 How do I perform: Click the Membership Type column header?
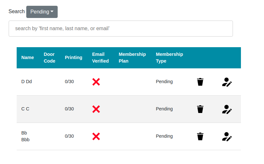coord(169,58)
